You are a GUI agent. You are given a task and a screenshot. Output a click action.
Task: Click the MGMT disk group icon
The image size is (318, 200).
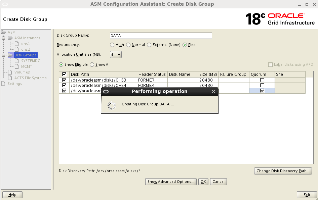click(17, 66)
